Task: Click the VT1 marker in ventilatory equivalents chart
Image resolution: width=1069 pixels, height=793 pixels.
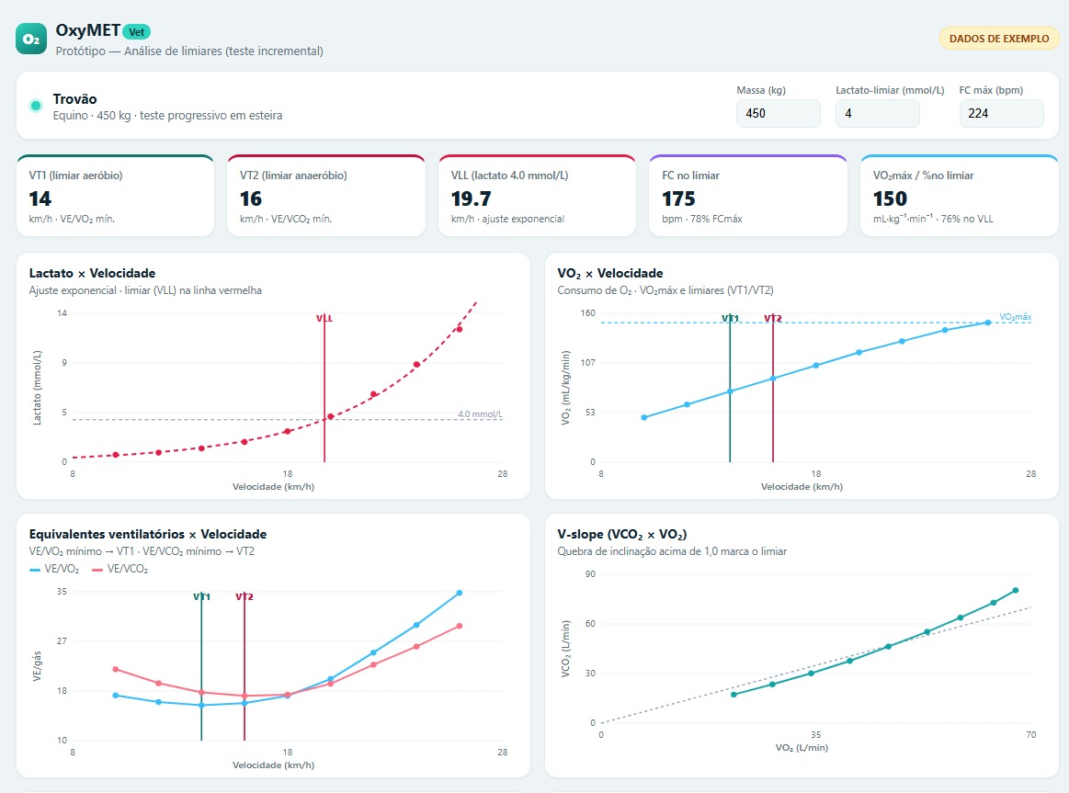Action: coord(202,596)
